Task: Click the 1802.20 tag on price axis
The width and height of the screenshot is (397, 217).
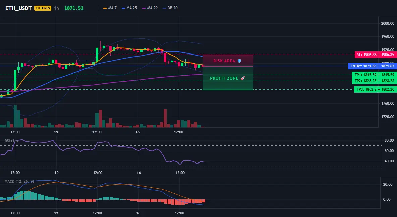Action: tap(388, 89)
